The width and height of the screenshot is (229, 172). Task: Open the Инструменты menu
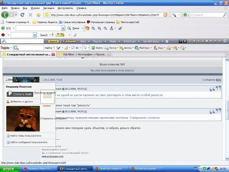tap(65, 8)
